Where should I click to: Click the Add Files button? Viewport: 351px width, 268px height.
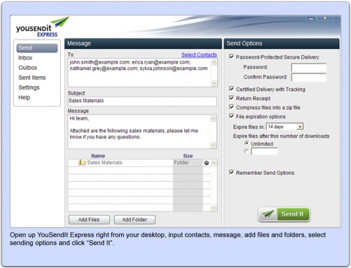pos(89,220)
